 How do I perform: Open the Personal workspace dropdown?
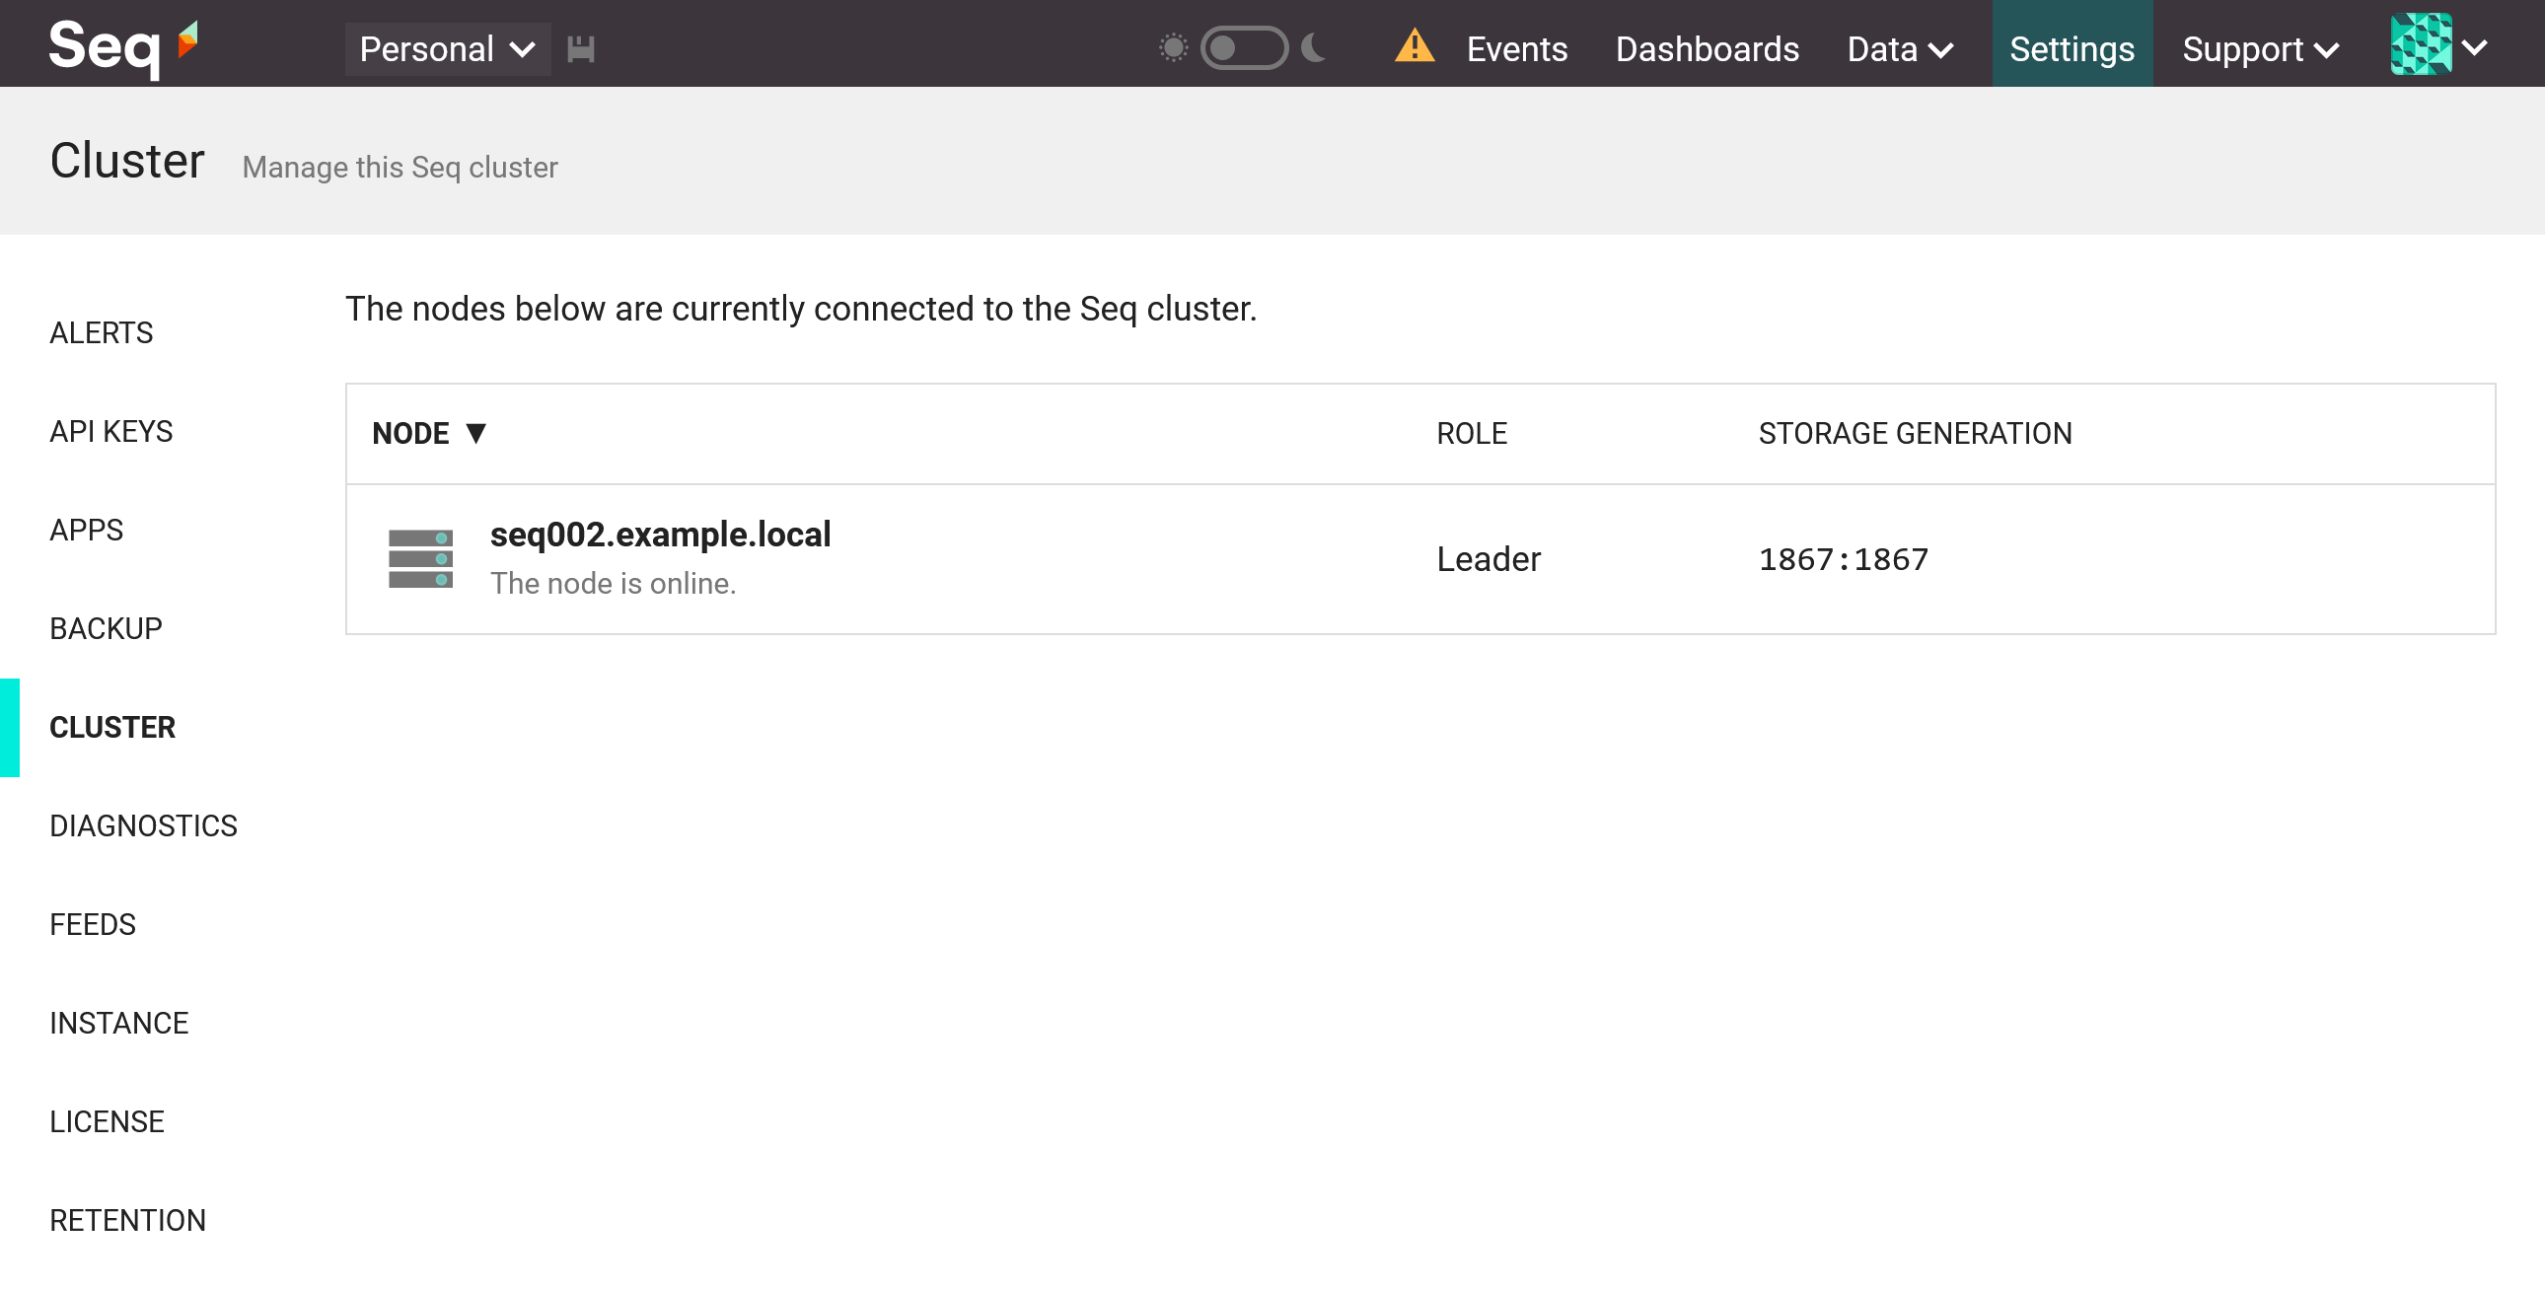pos(447,48)
